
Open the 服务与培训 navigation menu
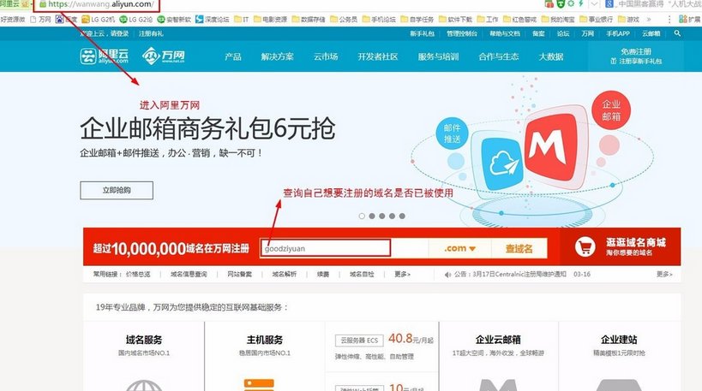coord(438,56)
